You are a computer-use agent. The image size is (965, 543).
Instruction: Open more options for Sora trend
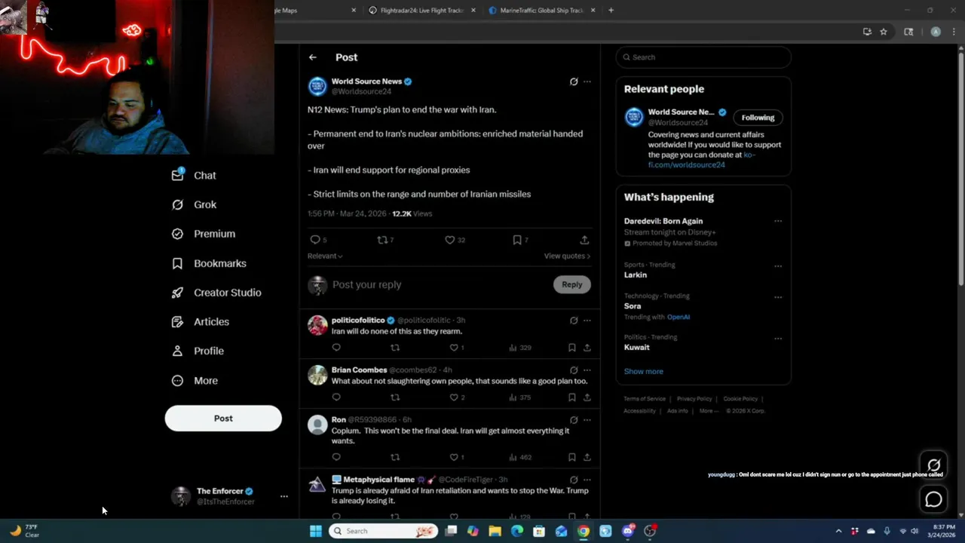tap(778, 297)
